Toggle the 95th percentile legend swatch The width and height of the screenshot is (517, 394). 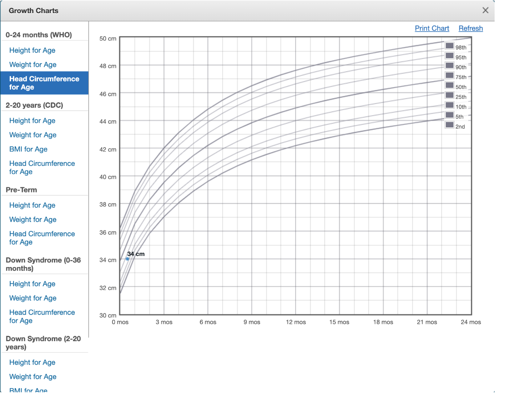click(x=450, y=56)
